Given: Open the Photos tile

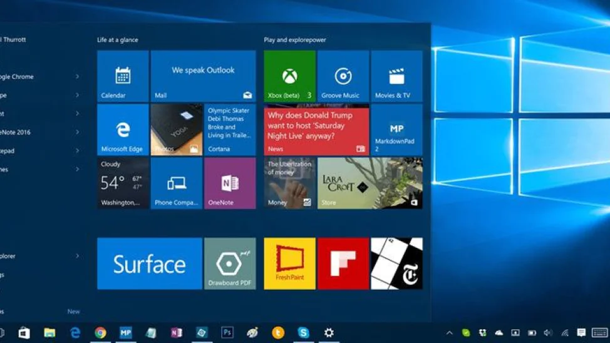Looking at the screenshot, I should click(x=177, y=130).
